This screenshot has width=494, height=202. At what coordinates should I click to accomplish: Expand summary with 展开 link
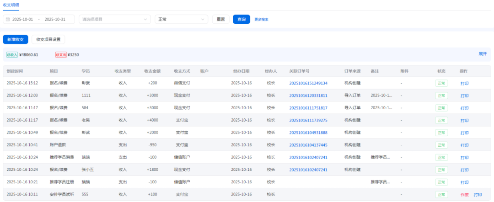tap(483, 54)
